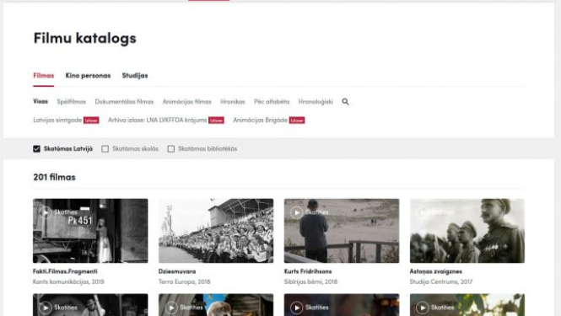Play Fakti.Filmas.Fragmenti via its Skatīties icon
The height and width of the screenshot is (316, 561).
[46, 212]
